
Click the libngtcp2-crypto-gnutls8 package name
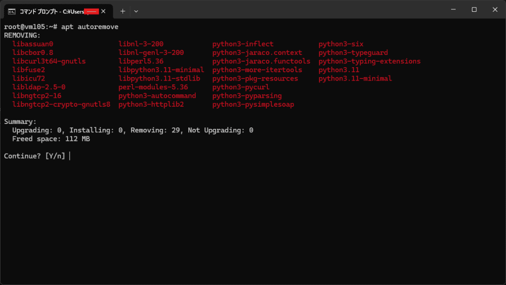61,104
